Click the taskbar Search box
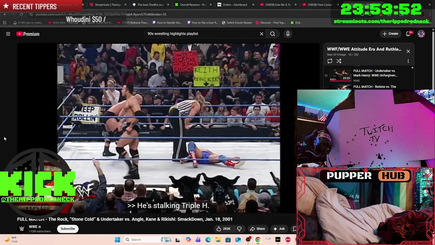Image resolution: width=435 pixels, height=245 pixels. click(x=147, y=240)
